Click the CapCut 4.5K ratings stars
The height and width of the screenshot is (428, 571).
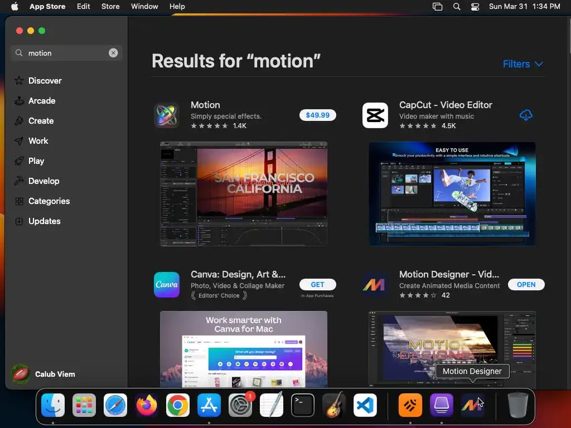(418, 126)
